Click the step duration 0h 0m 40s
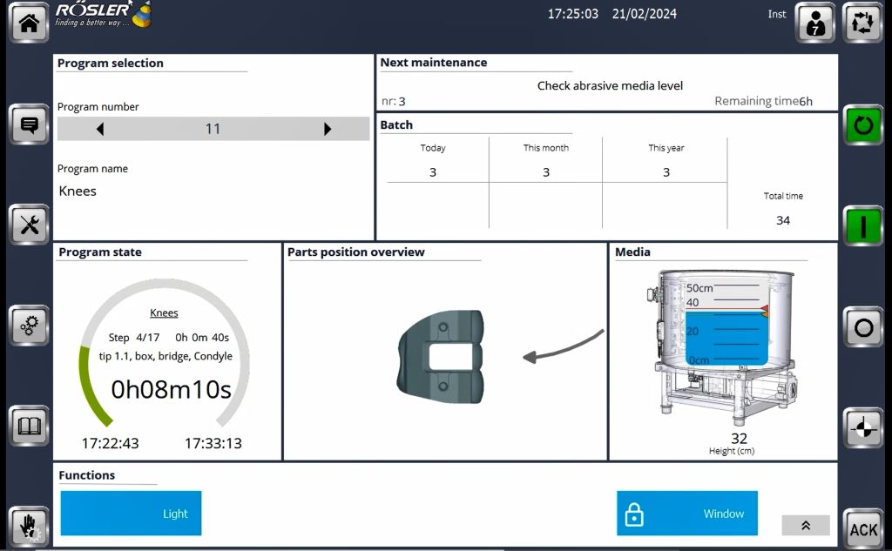 tap(202, 337)
